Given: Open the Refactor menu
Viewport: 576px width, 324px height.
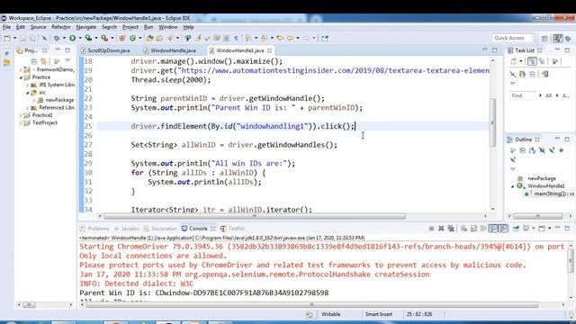Looking at the screenshot, I should (x=61, y=27).
